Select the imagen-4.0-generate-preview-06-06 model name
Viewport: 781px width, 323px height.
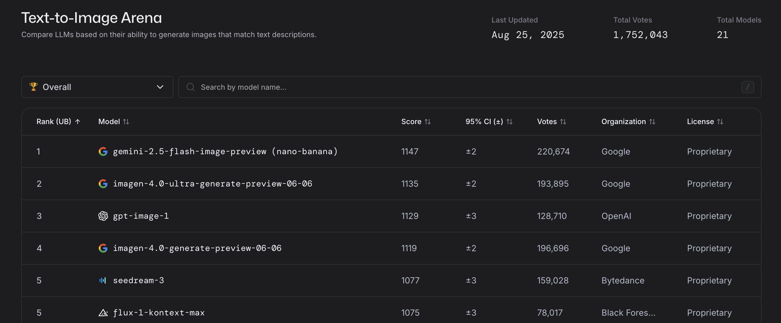pos(197,248)
